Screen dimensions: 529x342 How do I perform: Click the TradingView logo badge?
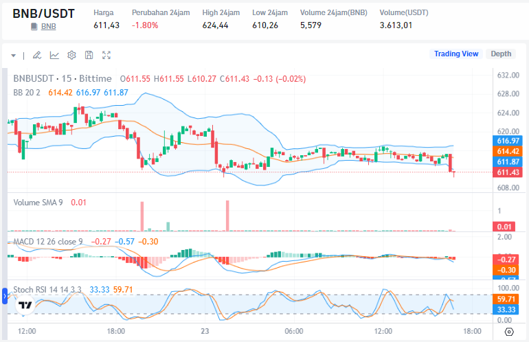click(25, 305)
